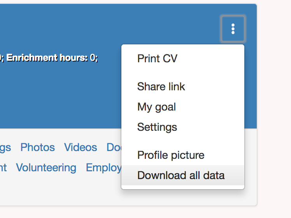Choose the Share link menu entry
This screenshot has width=291, height=218.
click(161, 87)
